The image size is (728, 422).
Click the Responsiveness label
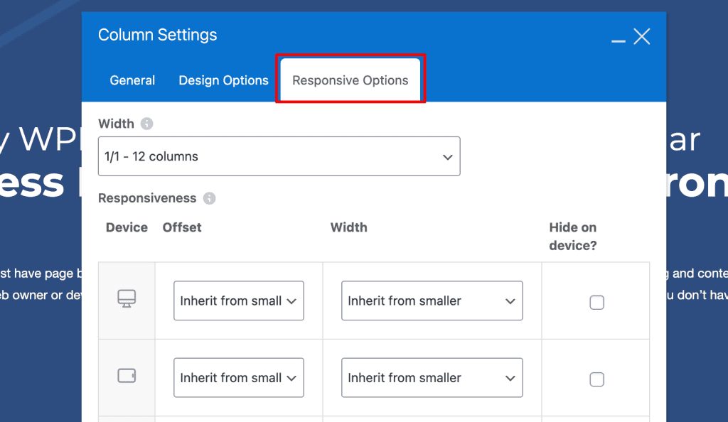(147, 198)
